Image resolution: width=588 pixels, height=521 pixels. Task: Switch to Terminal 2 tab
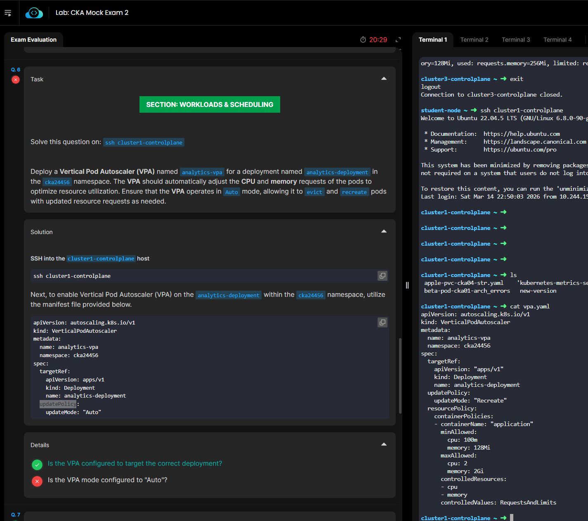tap(474, 40)
